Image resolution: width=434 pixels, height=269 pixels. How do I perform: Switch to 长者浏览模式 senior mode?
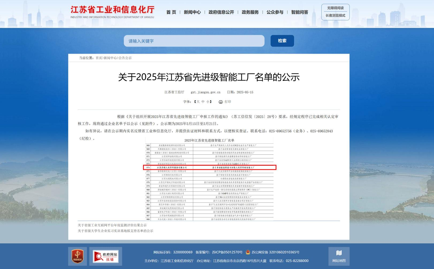click(335, 16)
